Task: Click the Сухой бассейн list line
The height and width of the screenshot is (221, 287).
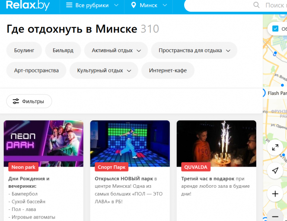Action: point(27,202)
